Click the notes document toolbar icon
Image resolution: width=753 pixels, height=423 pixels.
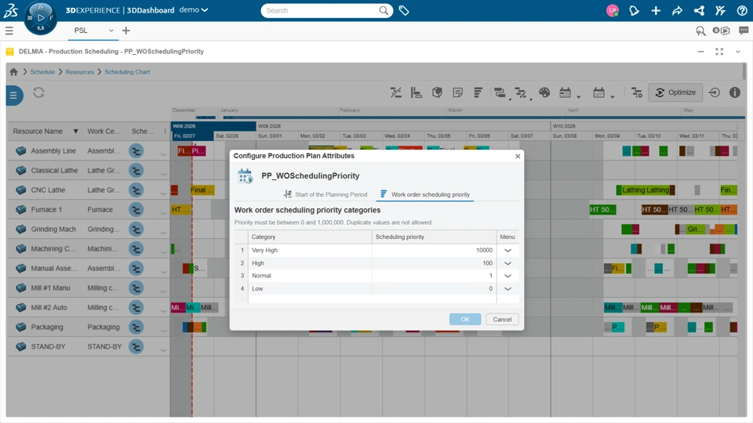[457, 92]
